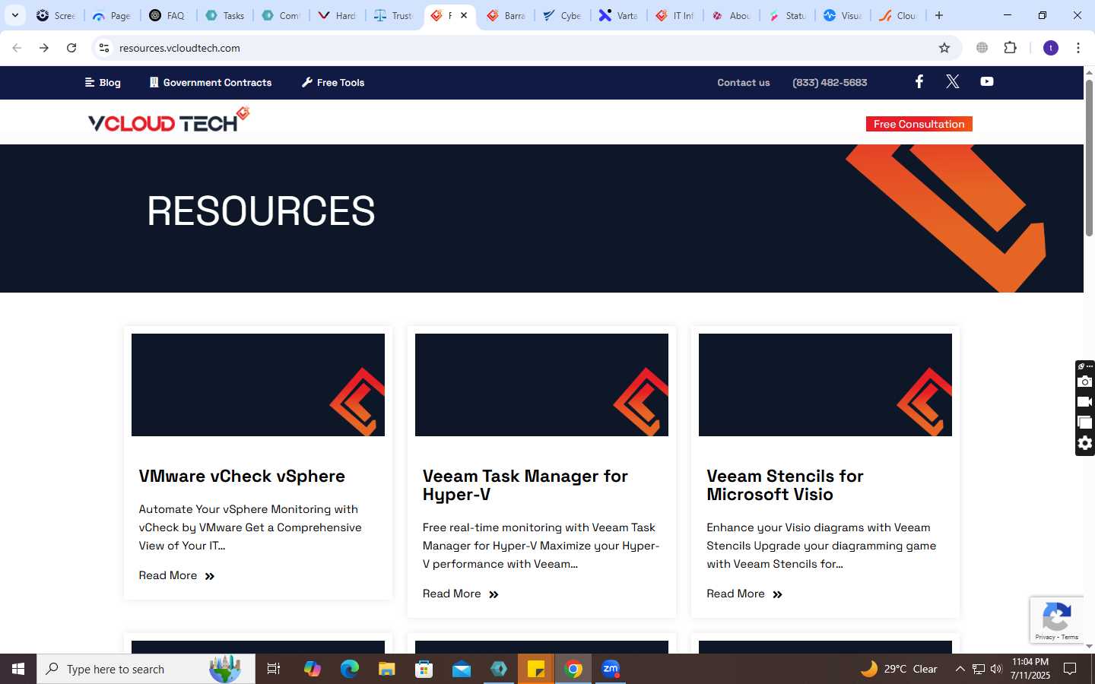Viewport: 1095px width, 684px height.
Task: Open volume control in system tray
Action: coord(996,669)
